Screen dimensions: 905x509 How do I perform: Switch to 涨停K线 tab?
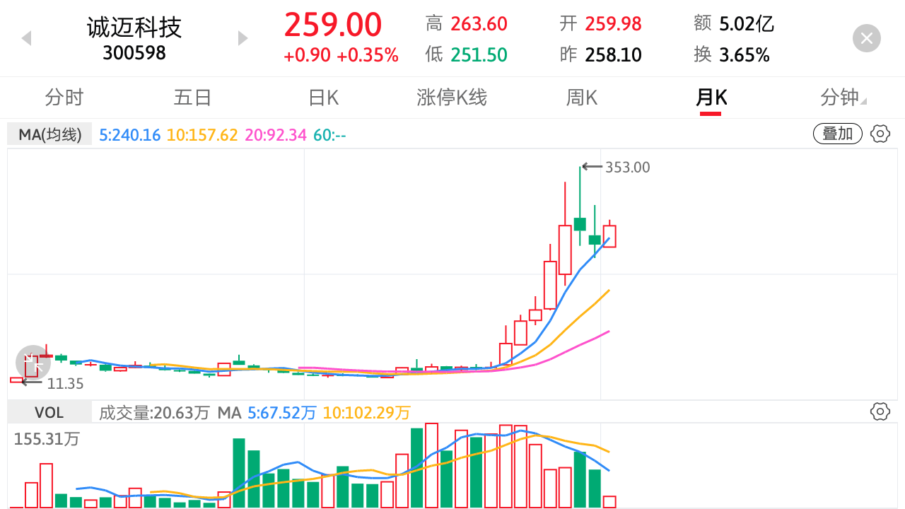tap(452, 98)
